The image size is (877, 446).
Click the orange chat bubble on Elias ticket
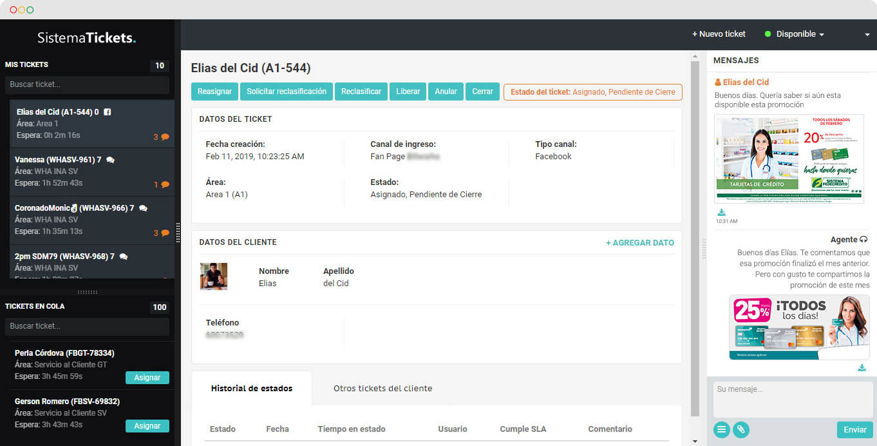click(x=165, y=137)
